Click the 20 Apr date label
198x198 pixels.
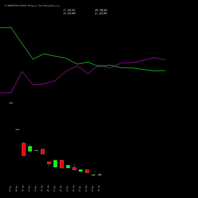(x=48, y=189)
